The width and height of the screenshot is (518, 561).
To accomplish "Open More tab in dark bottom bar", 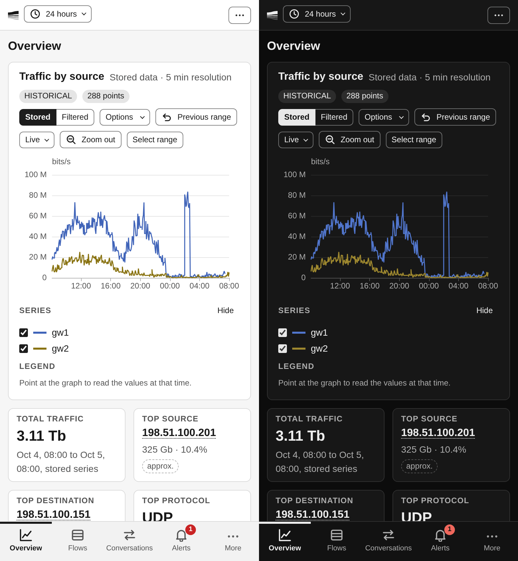I will 492,540.
